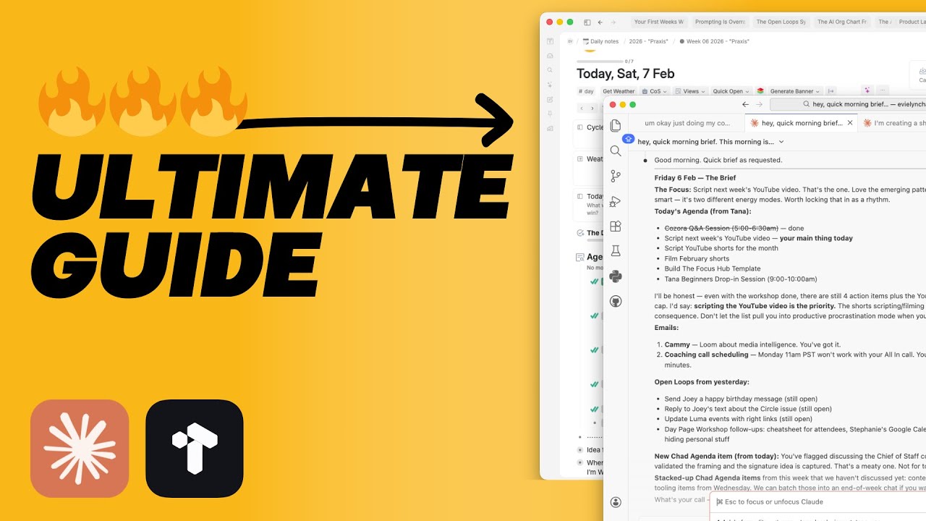Open the 'Daily notes' breadcrumb
This screenshot has height=521, width=926.
(600, 41)
